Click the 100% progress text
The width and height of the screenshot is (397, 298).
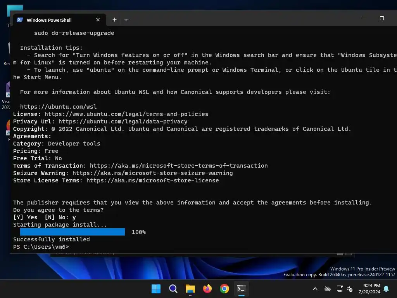point(139,232)
